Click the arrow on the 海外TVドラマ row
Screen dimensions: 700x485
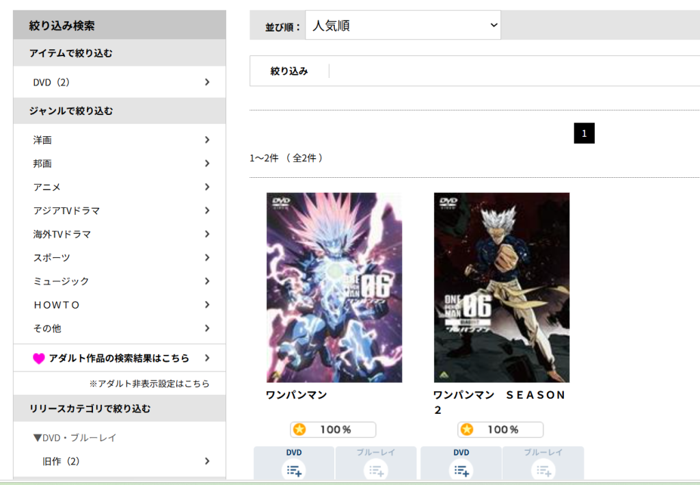[207, 234]
